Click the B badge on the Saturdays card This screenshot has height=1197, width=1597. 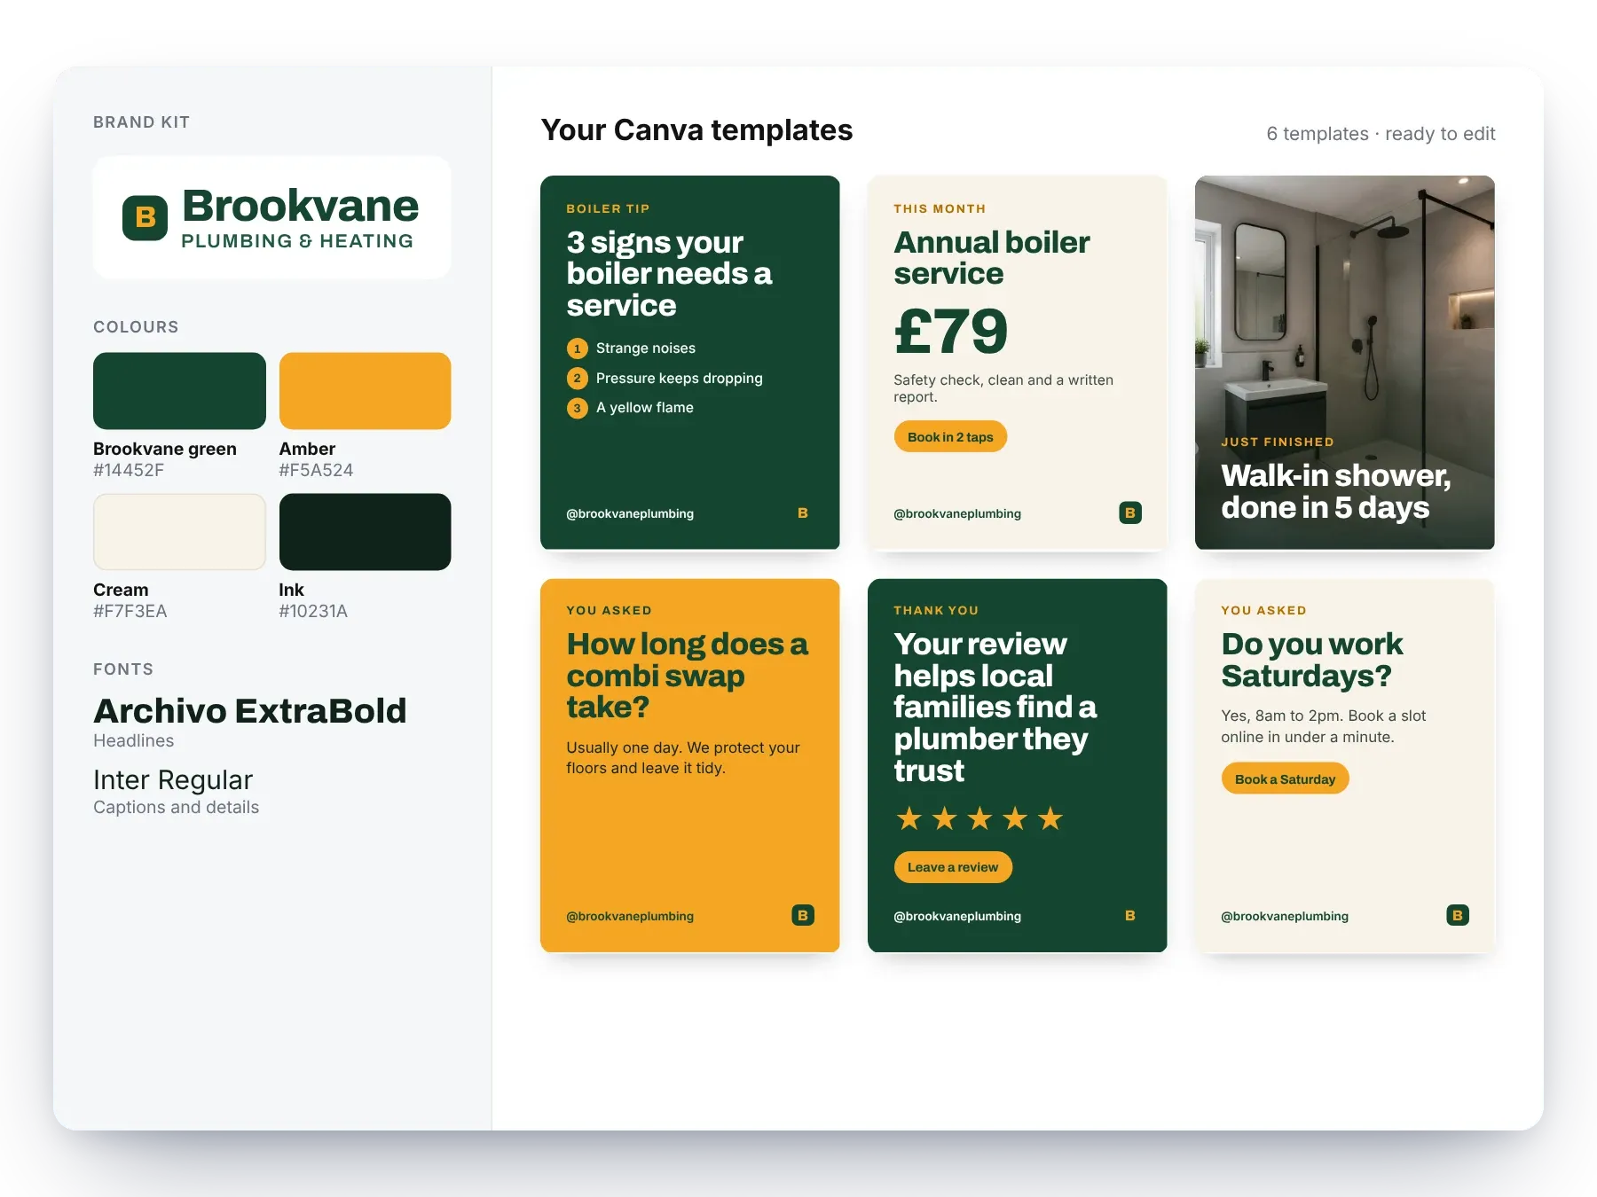(1458, 916)
